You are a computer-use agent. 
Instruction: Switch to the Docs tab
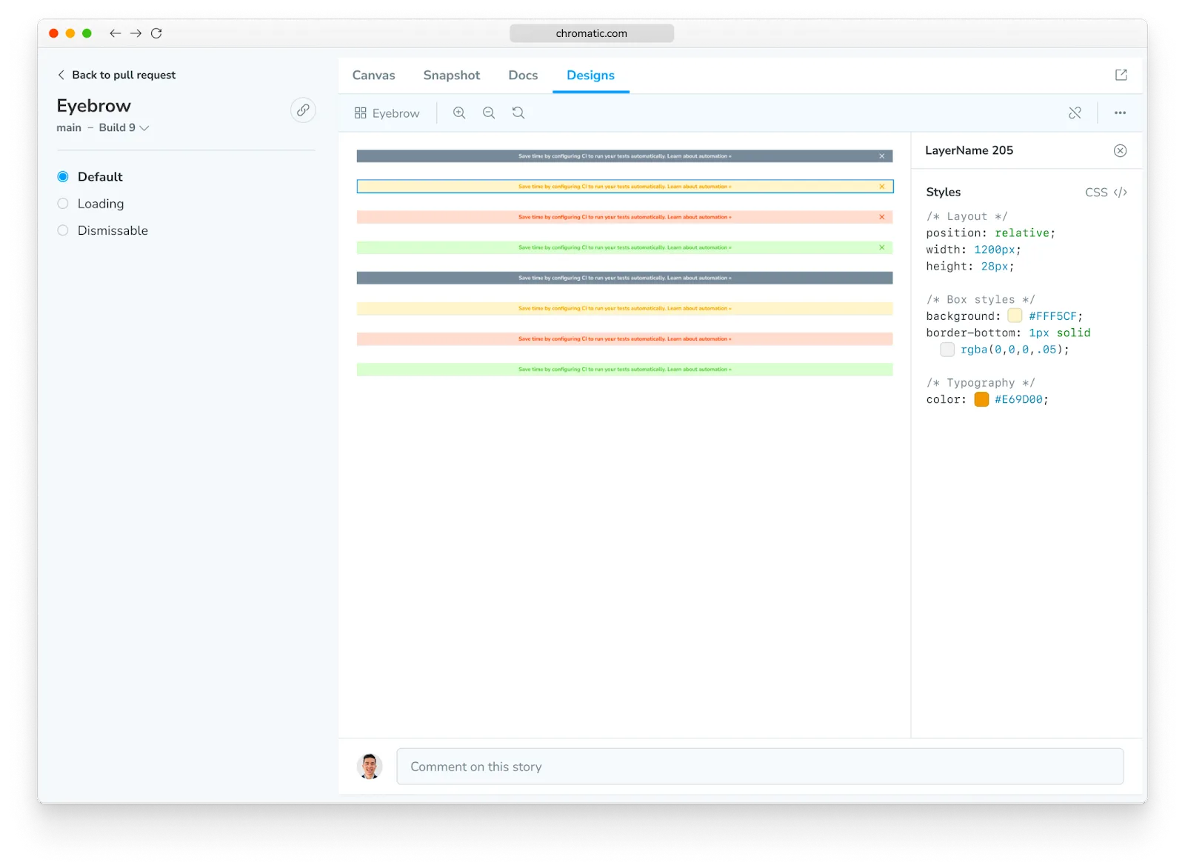click(523, 75)
